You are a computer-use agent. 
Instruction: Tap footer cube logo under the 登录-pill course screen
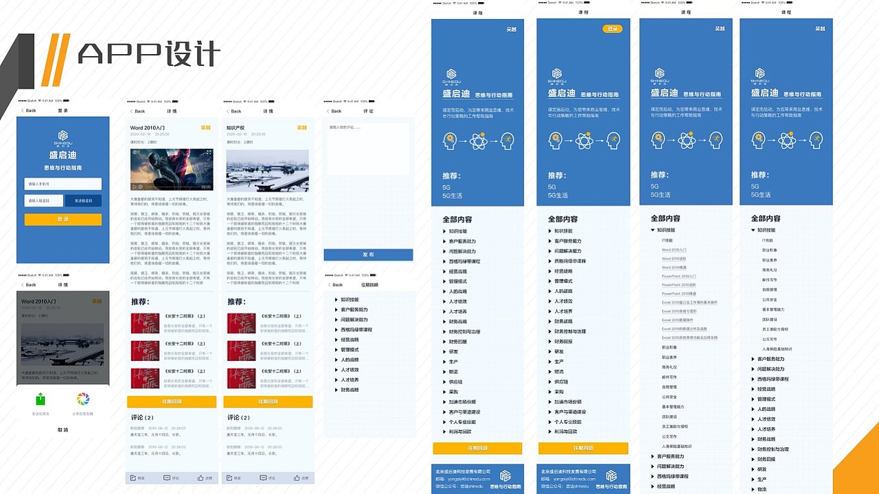(x=610, y=475)
